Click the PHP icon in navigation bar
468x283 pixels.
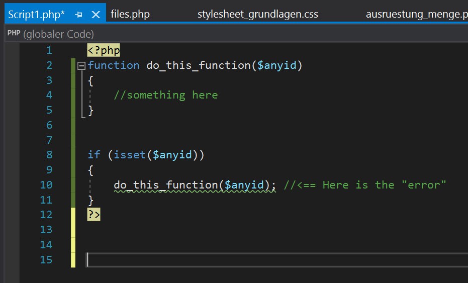tap(14, 34)
